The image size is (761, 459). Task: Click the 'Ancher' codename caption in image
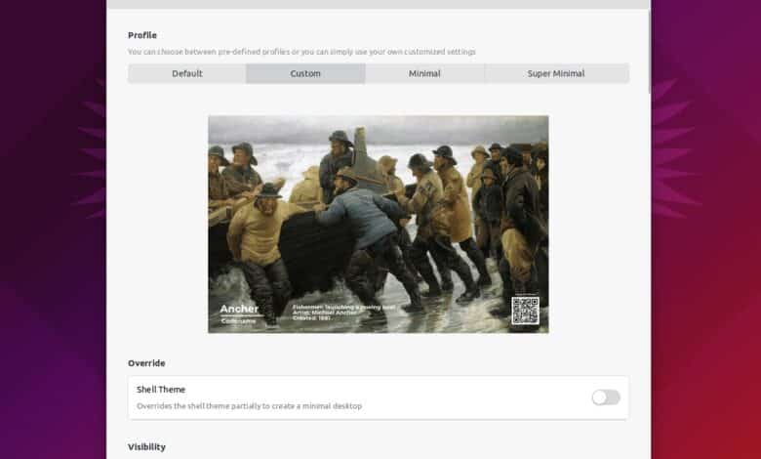[x=239, y=310]
